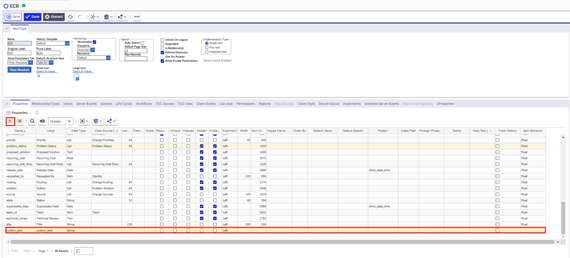
Task: Open the Hidden filter dropdown
Action: pyautogui.click(x=60, y=121)
